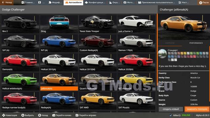This screenshot has width=210, height=118.
Task: Open the Настройки sliders tab
Action: click(183, 3)
